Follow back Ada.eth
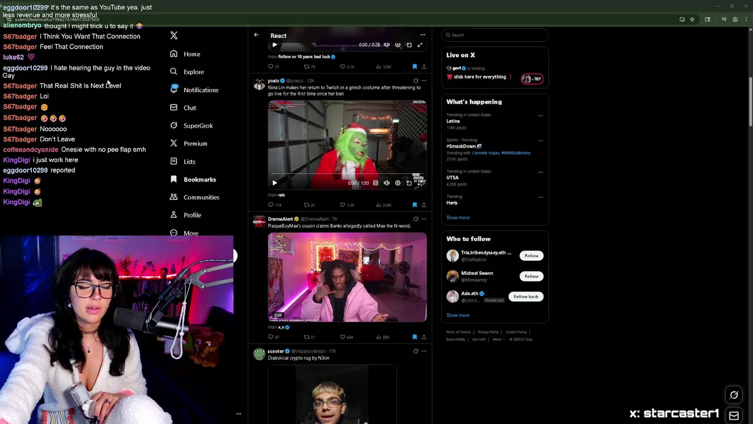Viewport: 753px width, 424px height. (526, 297)
